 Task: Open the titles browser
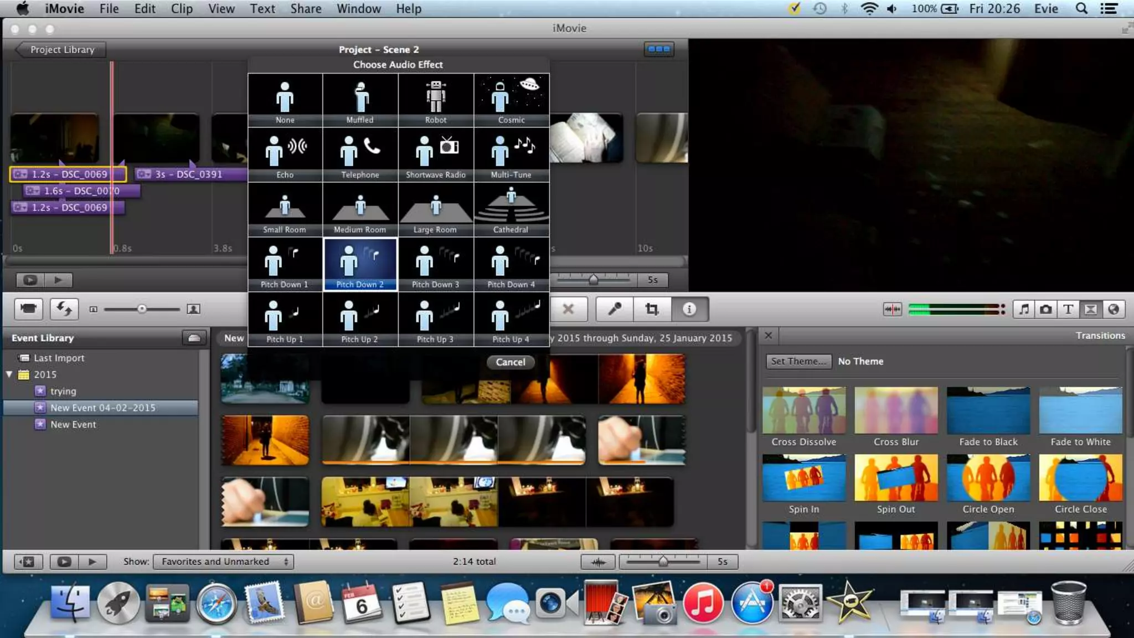click(x=1068, y=309)
